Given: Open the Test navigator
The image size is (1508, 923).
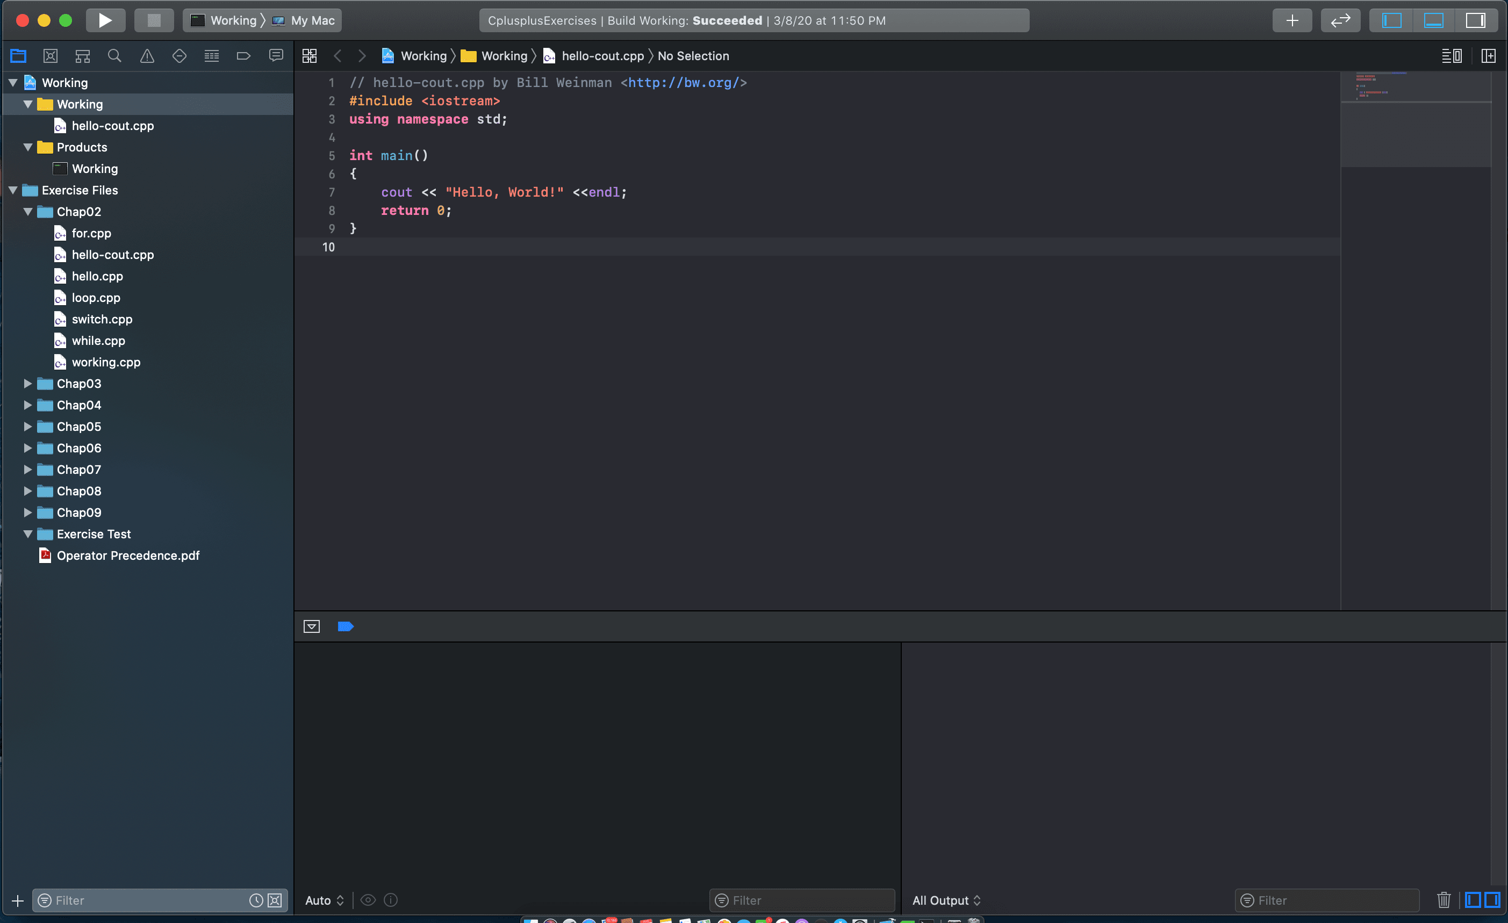Looking at the screenshot, I should click(x=179, y=55).
